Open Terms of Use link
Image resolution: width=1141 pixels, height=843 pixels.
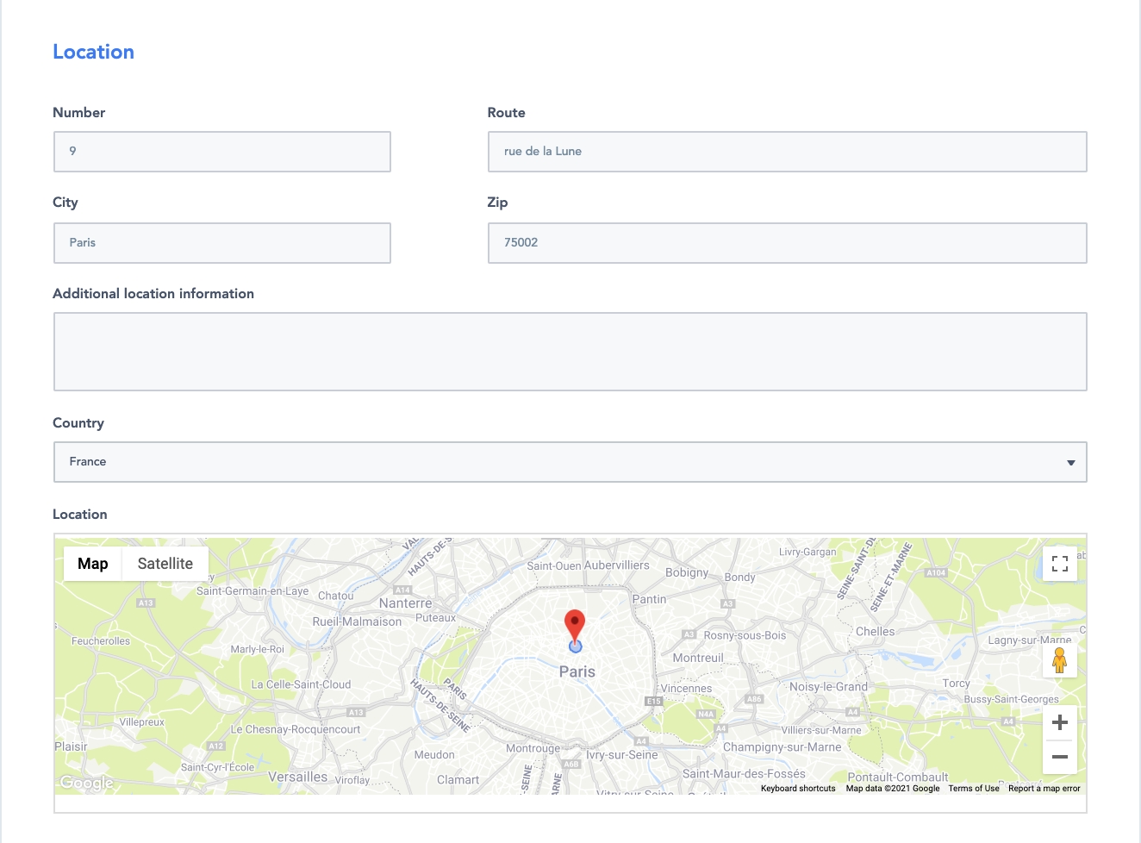click(x=974, y=789)
